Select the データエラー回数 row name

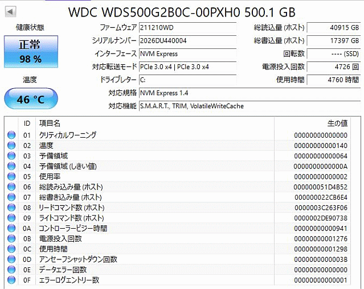pyautogui.click(x=63, y=270)
